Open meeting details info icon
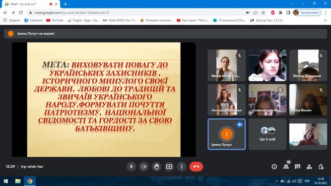331x186 pixels. 274,166
